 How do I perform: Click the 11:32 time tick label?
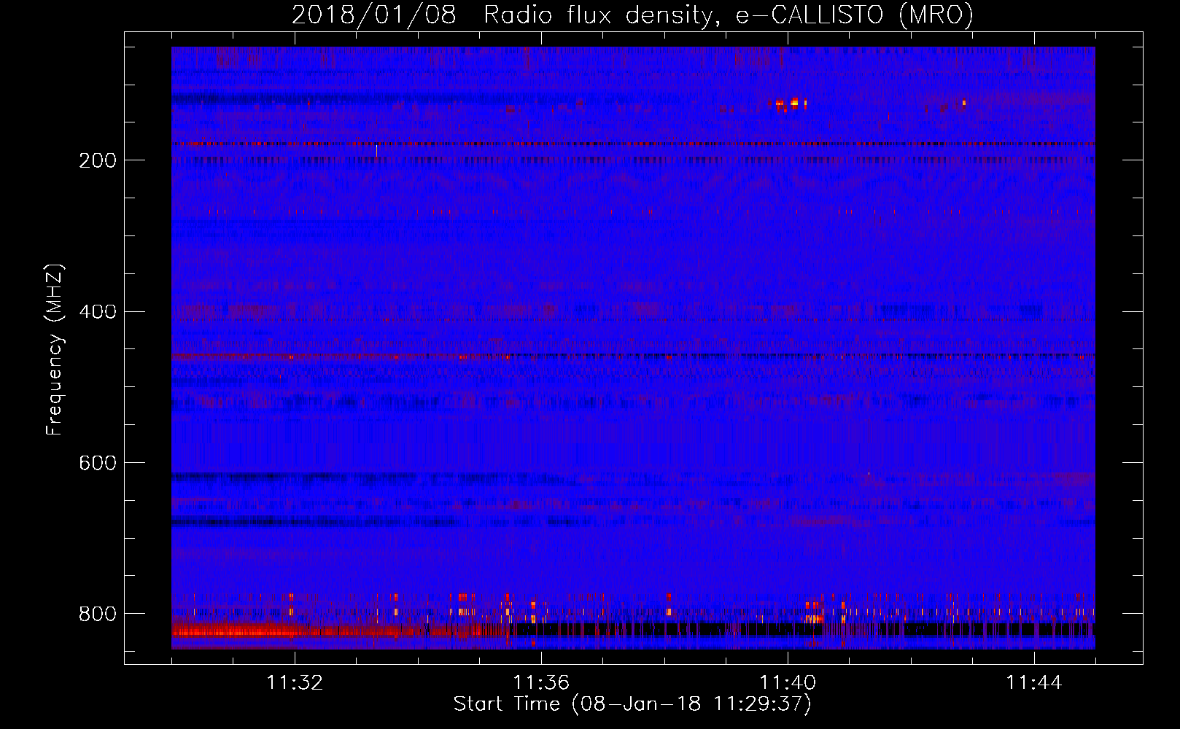(x=295, y=683)
